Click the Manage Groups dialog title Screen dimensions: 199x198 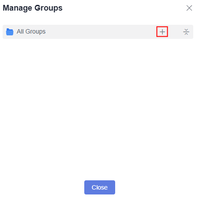click(x=33, y=8)
